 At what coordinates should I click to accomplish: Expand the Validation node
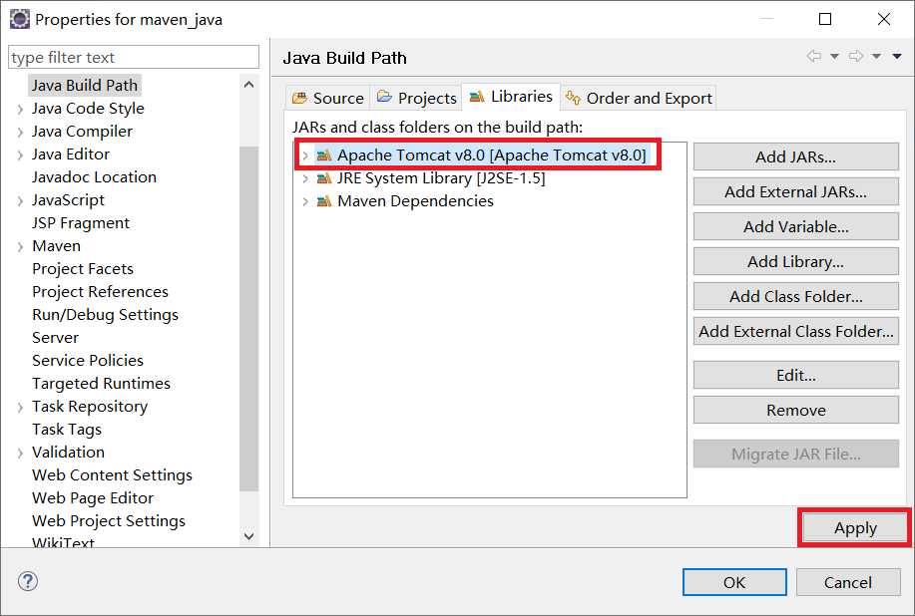point(20,454)
